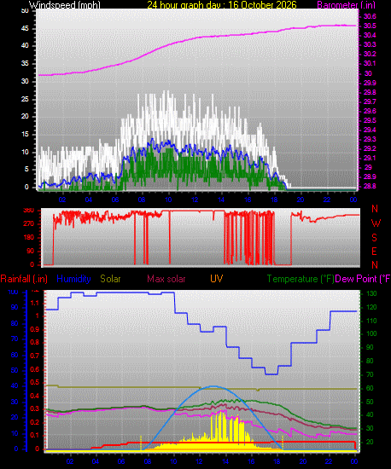
Task: Click the 'Solar' legend label
Action: pyautogui.click(x=110, y=279)
